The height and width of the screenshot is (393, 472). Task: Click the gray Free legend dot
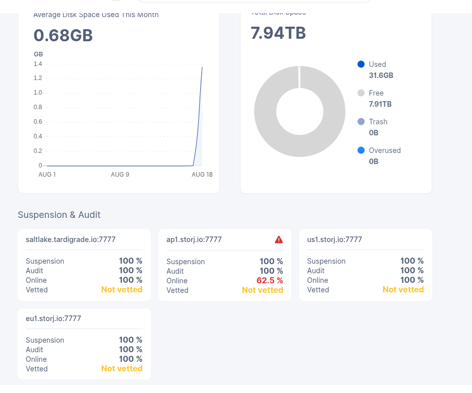coord(361,93)
